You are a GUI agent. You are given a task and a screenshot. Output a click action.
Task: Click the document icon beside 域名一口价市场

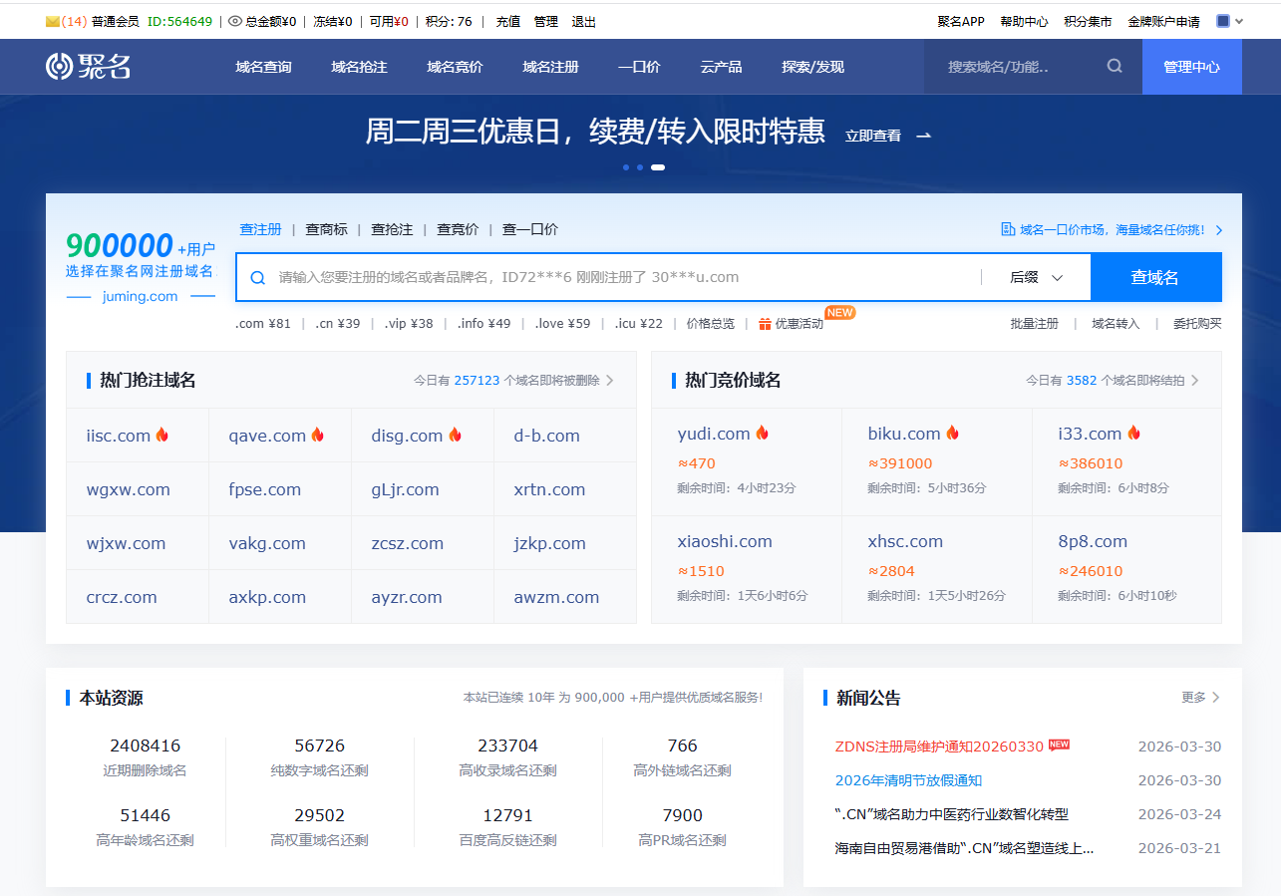(1008, 230)
